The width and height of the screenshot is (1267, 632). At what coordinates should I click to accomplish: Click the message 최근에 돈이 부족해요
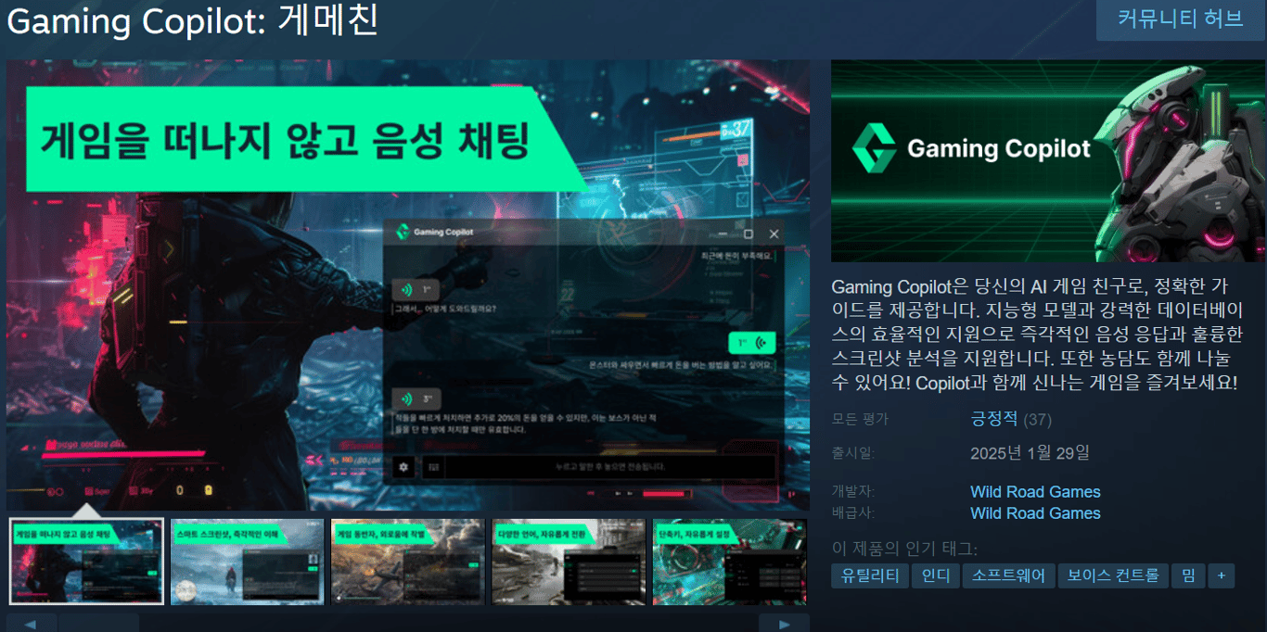738,255
